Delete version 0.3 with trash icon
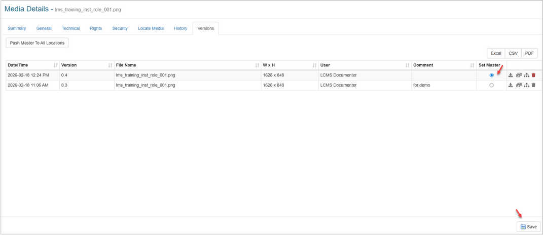The width and height of the screenshot is (543, 235). (x=533, y=85)
